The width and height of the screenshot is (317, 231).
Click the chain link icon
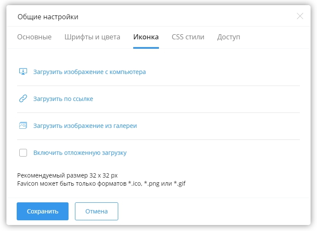pyautogui.click(x=23, y=99)
